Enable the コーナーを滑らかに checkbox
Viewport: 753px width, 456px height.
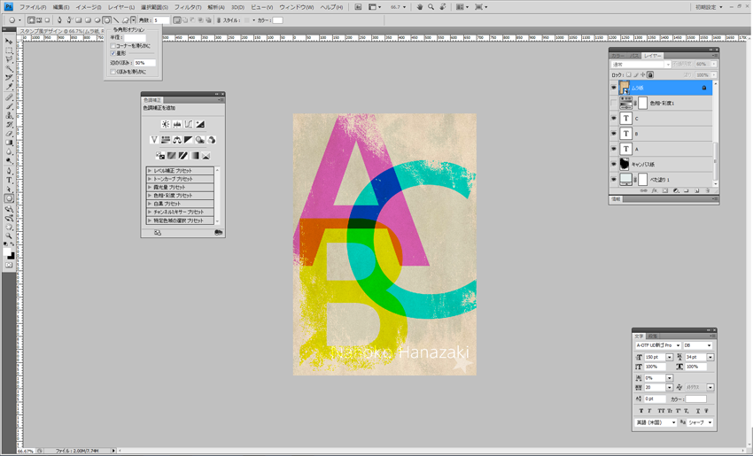pyautogui.click(x=113, y=45)
